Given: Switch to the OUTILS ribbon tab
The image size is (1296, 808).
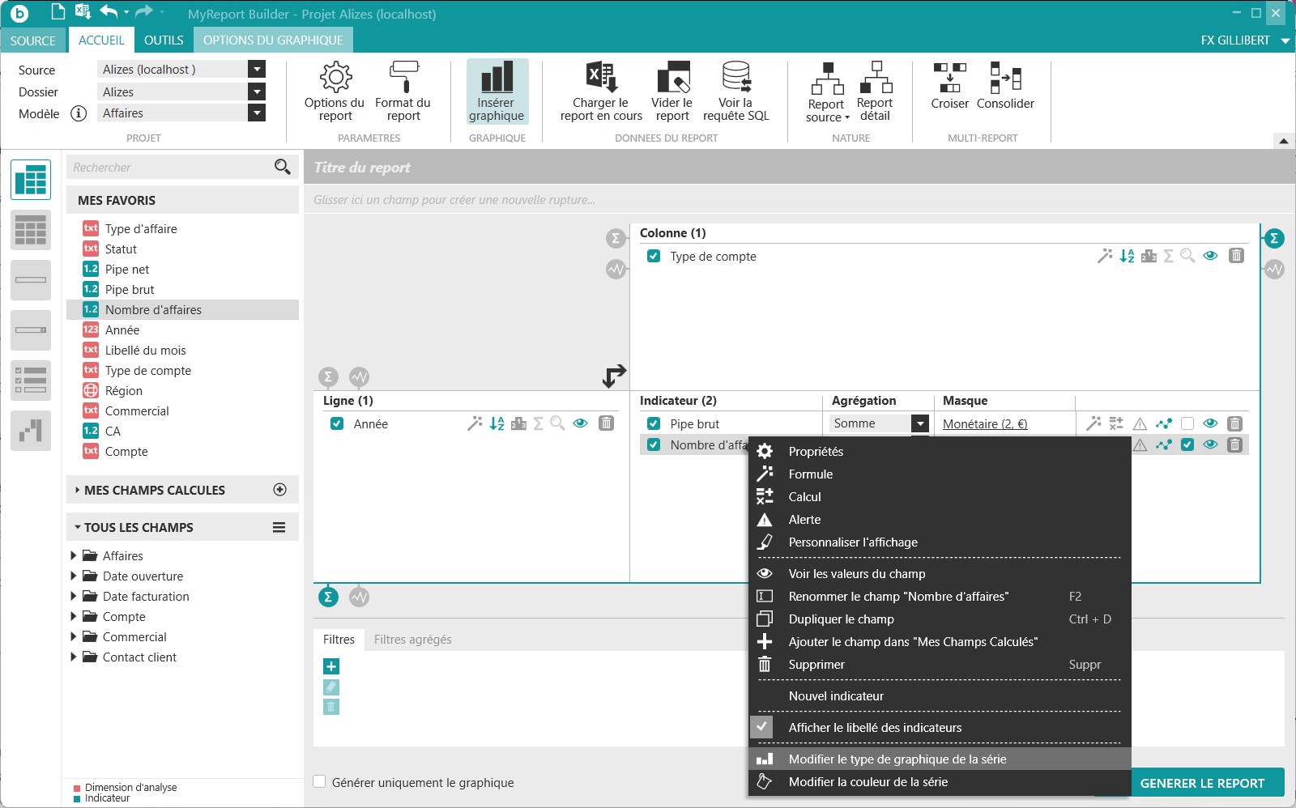Looking at the screenshot, I should (x=164, y=40).
